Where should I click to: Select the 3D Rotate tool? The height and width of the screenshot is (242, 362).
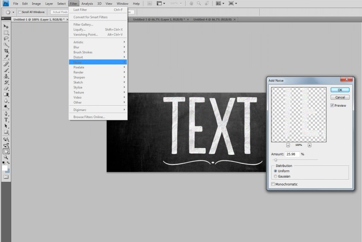point(6,139)
